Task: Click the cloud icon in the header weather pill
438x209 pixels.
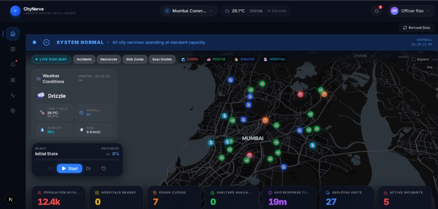Action: click(x=227, y=11)
